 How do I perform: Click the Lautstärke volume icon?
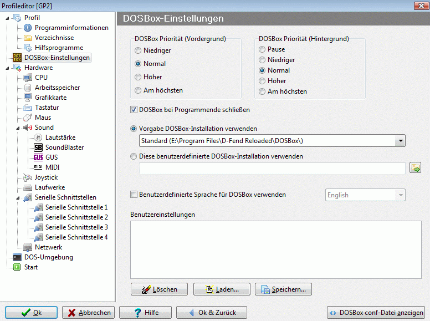pyautogui.click(x=38, y=137)
